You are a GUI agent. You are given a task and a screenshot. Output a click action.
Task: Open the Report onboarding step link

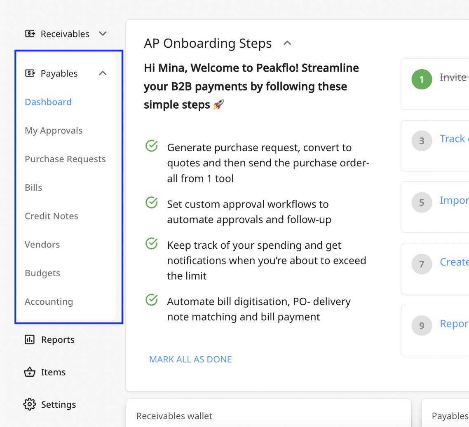click(454, 324)
